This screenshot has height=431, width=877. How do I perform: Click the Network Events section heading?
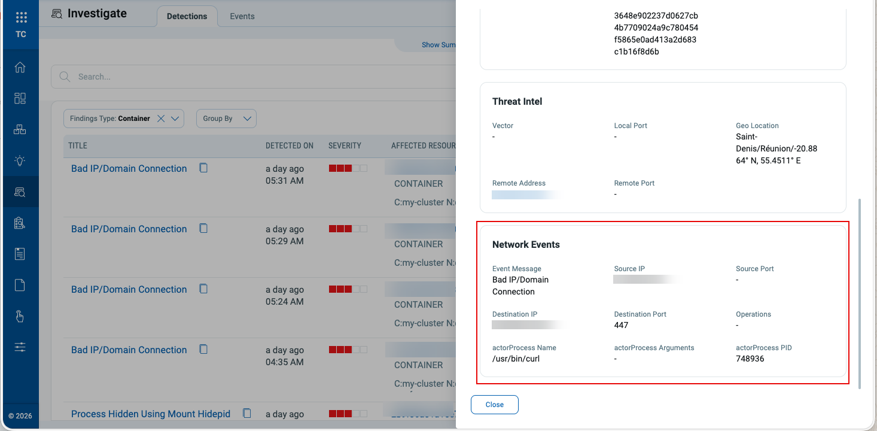tap(526, 245)
